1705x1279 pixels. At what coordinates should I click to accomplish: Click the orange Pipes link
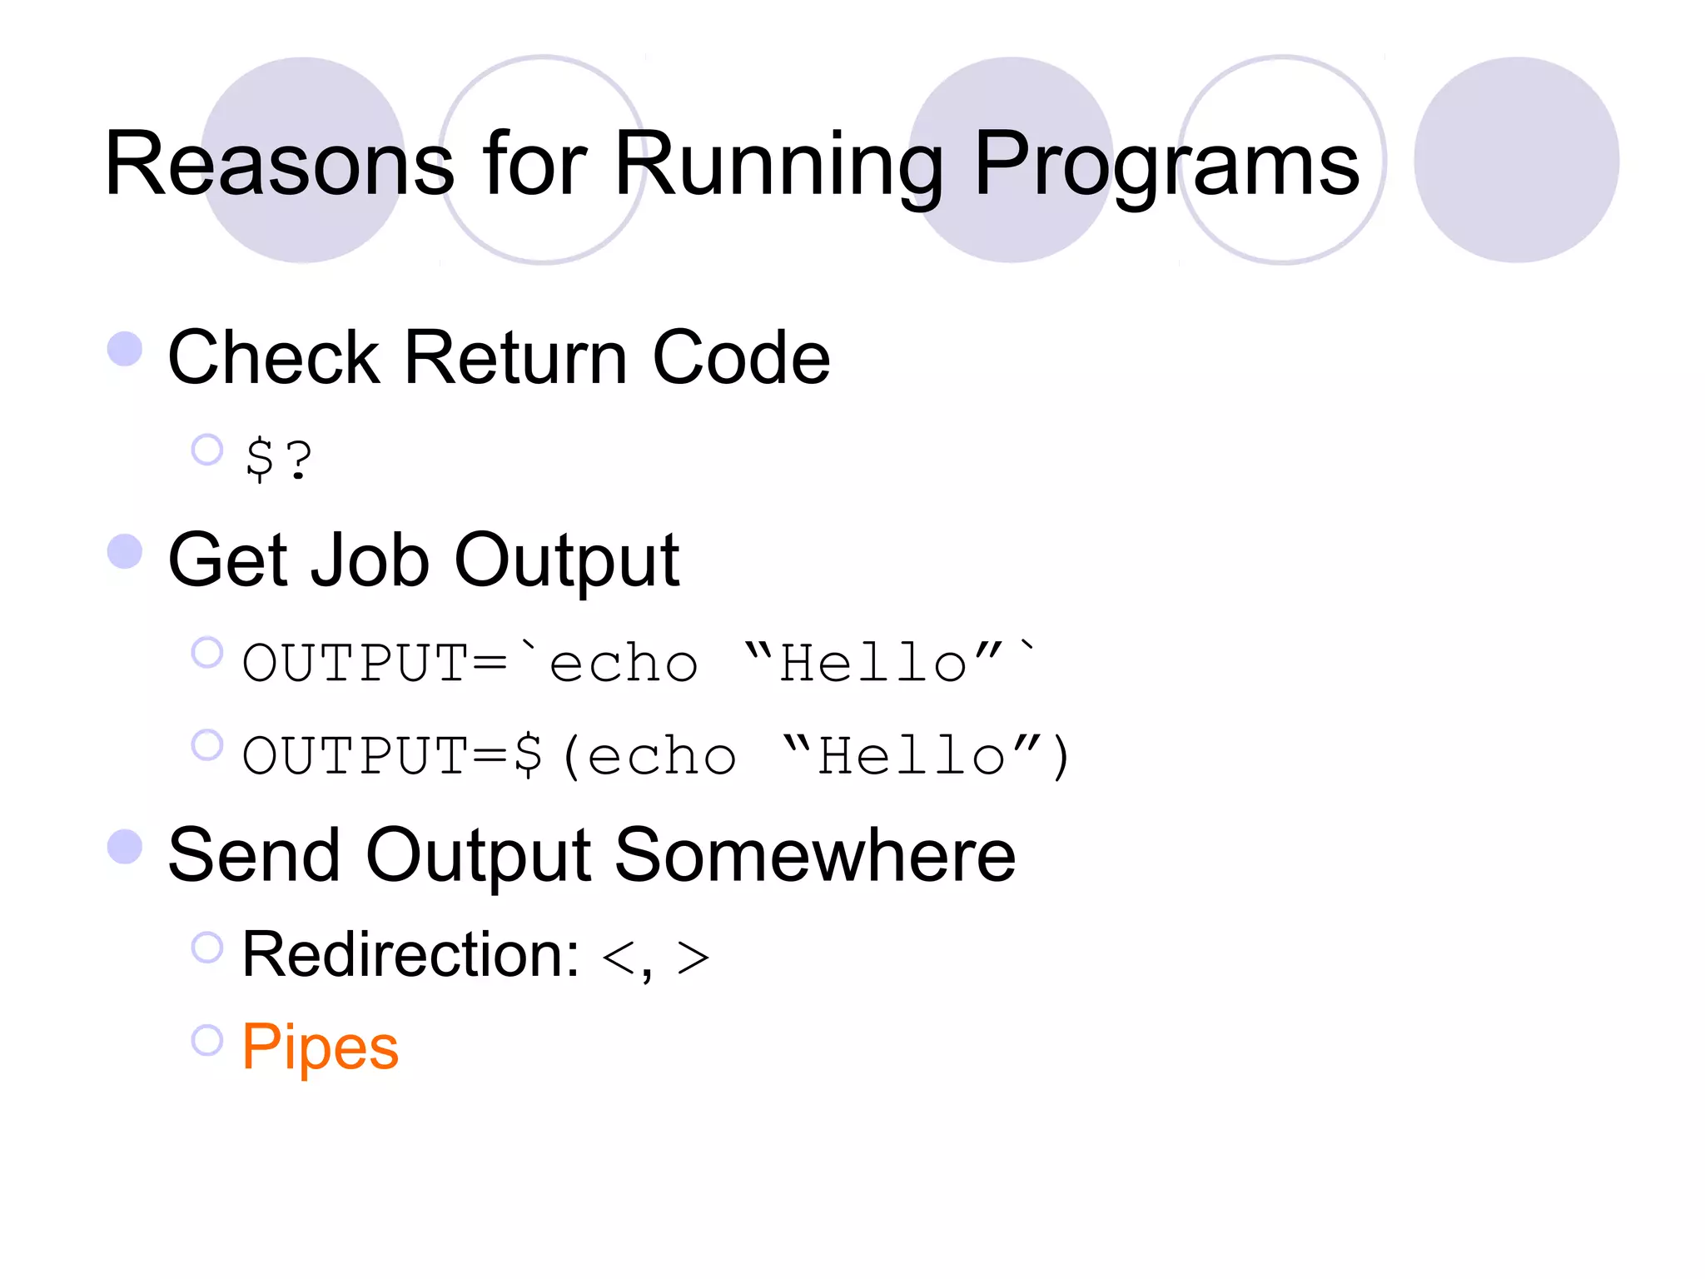click(x=320, y=1046)
